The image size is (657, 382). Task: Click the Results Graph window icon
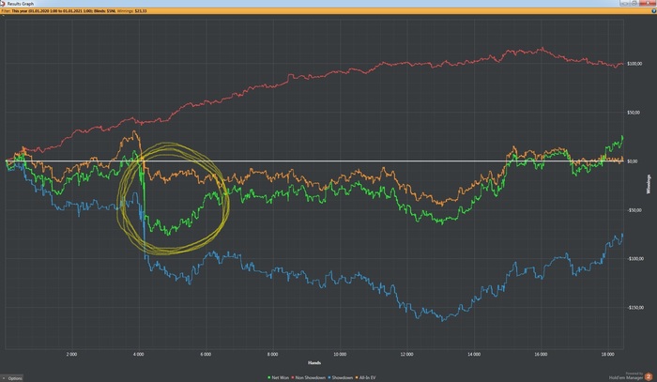[3, 4]
